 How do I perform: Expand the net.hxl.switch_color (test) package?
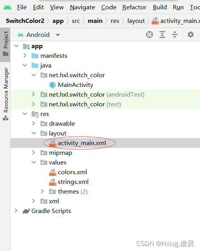pyautogui.click(x=33, y=104)
